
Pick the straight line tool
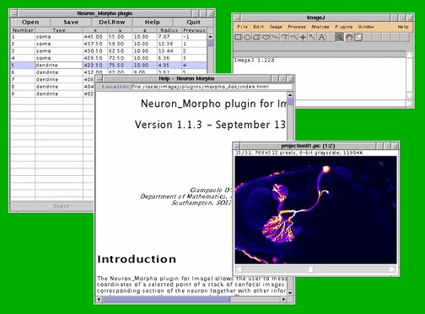(275, 37)
